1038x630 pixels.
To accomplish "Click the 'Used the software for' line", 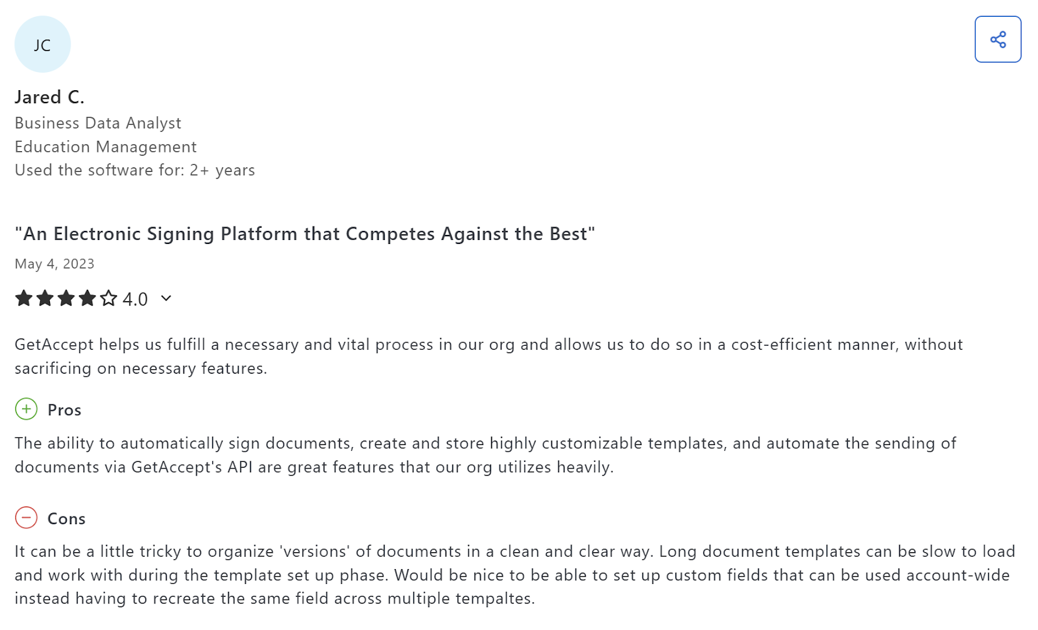I will (x=134, y=170).
